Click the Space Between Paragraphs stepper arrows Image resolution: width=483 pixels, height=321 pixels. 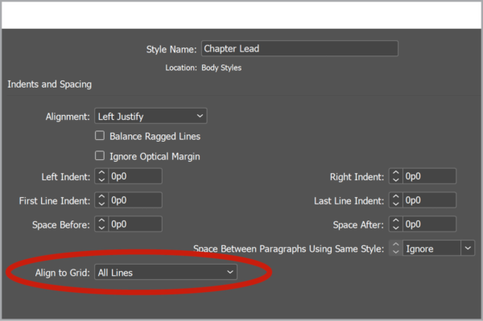click(396, 248)
